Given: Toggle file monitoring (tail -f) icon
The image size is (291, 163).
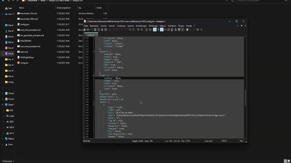Looking at the screenshot, I should pyautogui.click(x=183, y=29).
